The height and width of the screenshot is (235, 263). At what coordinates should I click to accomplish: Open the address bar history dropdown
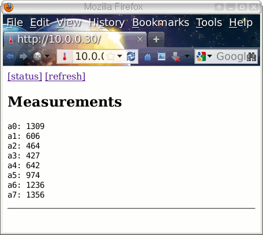click(x=120, y=56)
